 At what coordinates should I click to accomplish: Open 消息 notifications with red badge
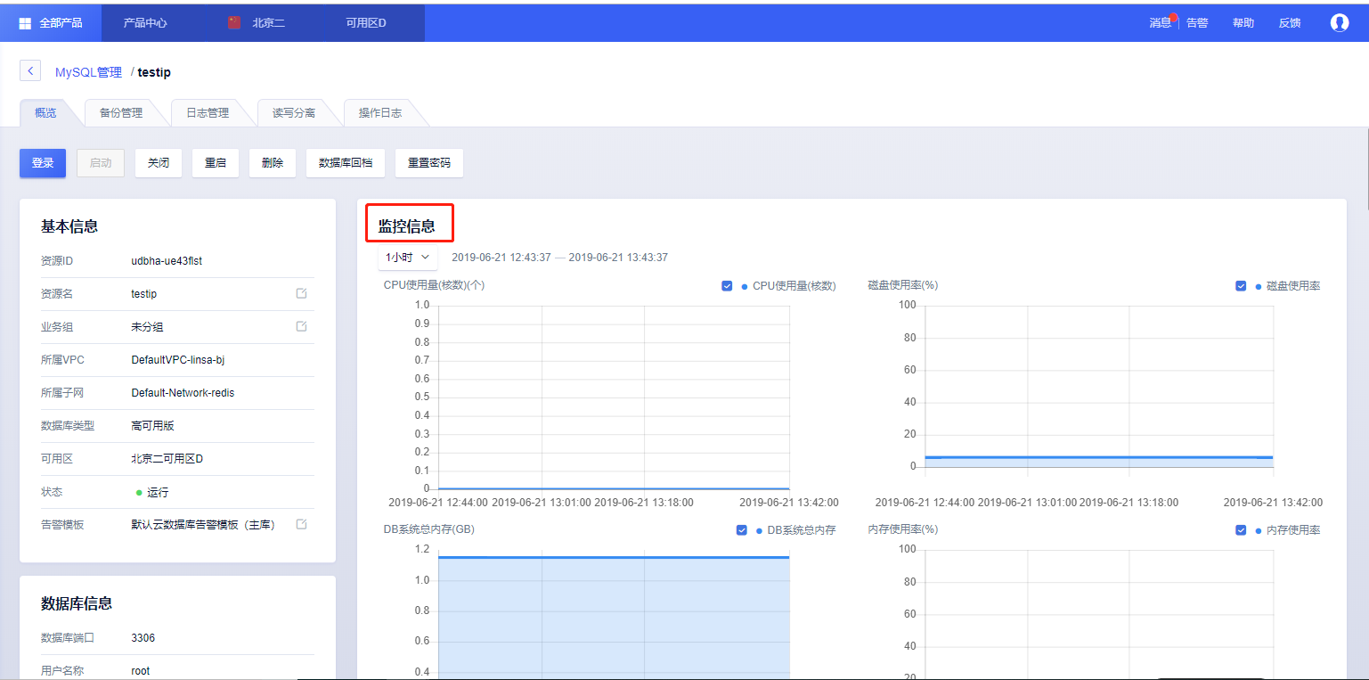1159,23
